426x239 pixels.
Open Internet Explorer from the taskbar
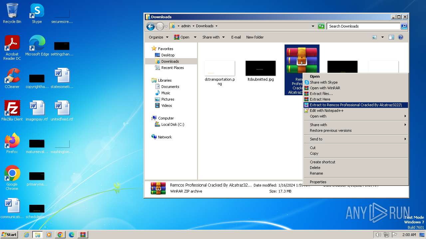[x=27, y=235]
